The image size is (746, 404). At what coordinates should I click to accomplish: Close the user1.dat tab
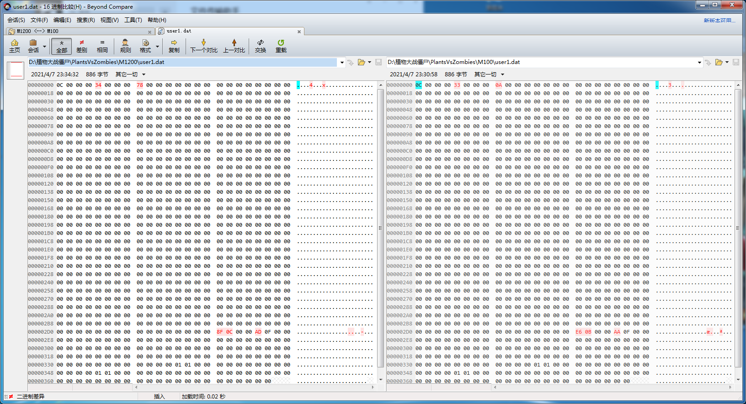pyautogui.click(x=299, y=32)
